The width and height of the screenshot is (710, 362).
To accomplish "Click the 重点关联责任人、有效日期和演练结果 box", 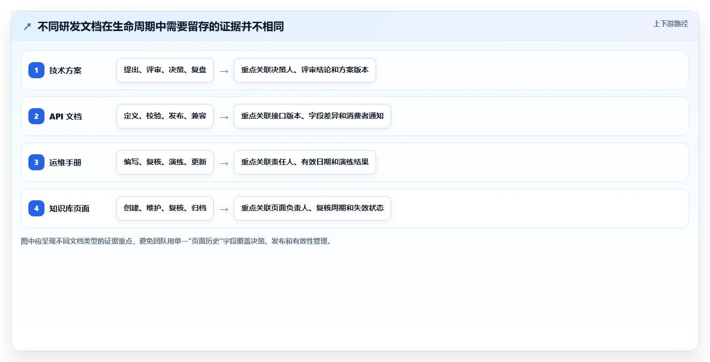I will 305,162.
